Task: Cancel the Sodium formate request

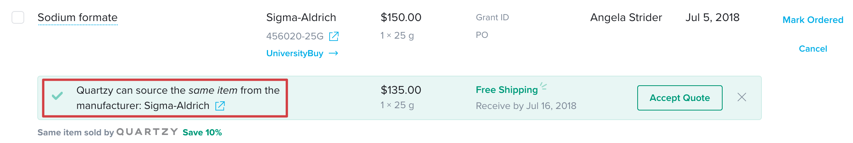Action: tap(813, 49)
